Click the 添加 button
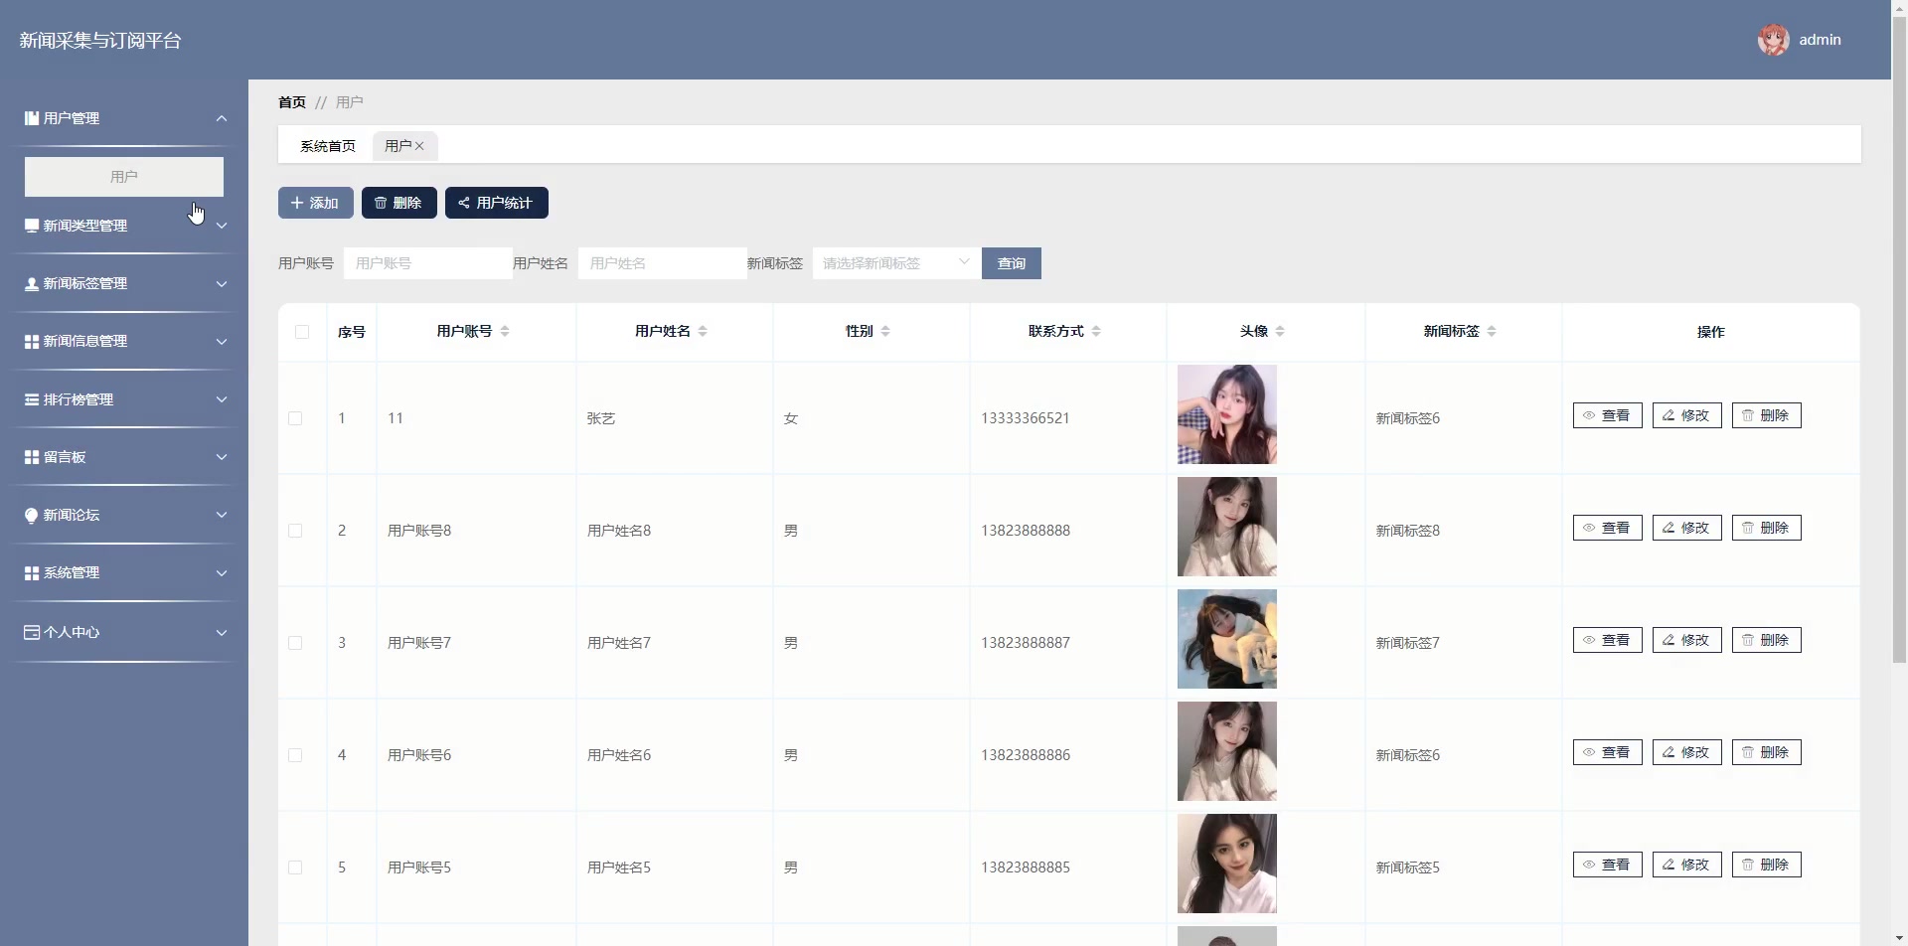Screen dimensions: 1908x946 pyautogui.click(x=316, y=203)
